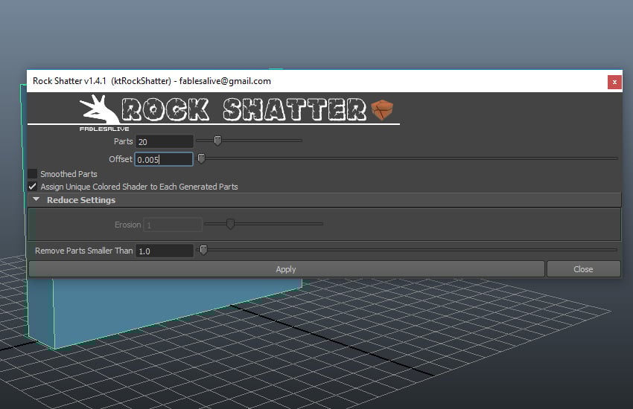Uncheck Assign Unique Colored Shader checkbox
The height and width of the screenshot is (409, 633).
pyautogui.click(x=33, y=187)
